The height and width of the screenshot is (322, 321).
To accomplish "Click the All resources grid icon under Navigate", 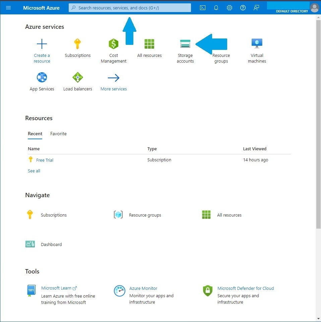I will click(206, 215).
